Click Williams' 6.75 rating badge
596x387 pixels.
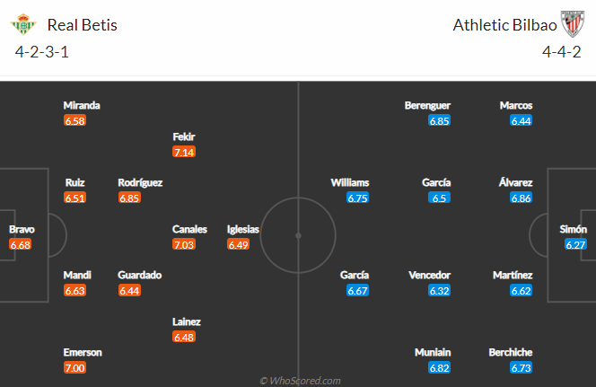coord(357,198)
